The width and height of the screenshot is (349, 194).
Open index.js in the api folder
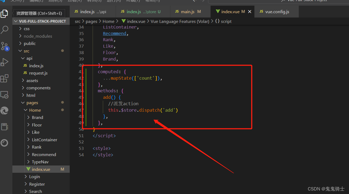41,66
